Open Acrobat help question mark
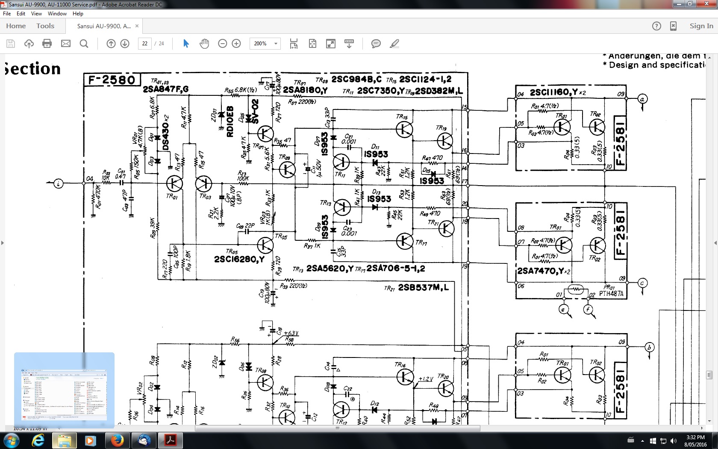 656,26
